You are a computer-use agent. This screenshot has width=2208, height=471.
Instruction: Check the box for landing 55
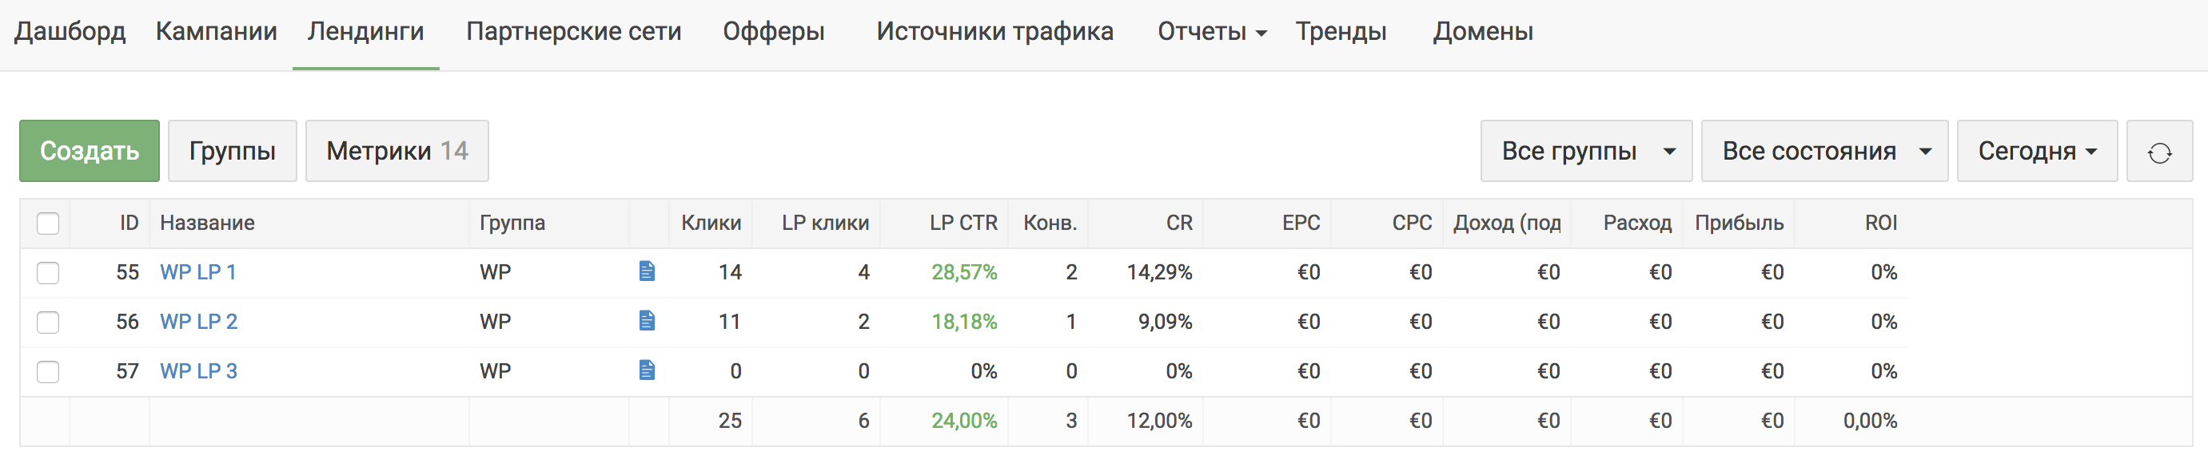[x=48, y=273]
